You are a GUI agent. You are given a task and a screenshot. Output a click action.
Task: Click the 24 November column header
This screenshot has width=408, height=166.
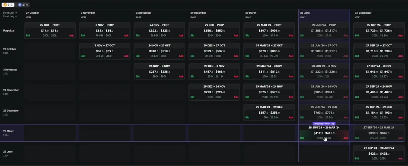point(143,15)
